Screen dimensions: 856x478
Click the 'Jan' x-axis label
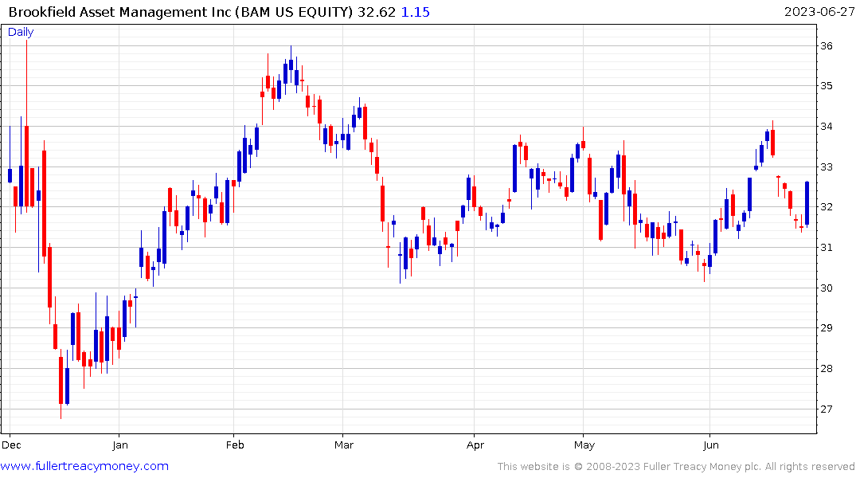click(x=120, y=445)
